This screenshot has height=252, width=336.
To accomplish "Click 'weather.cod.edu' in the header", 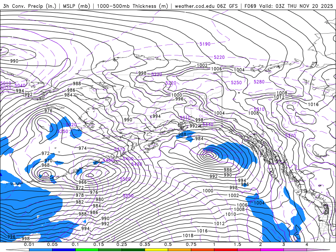I will pyautogui.click(x=195, y=6).
